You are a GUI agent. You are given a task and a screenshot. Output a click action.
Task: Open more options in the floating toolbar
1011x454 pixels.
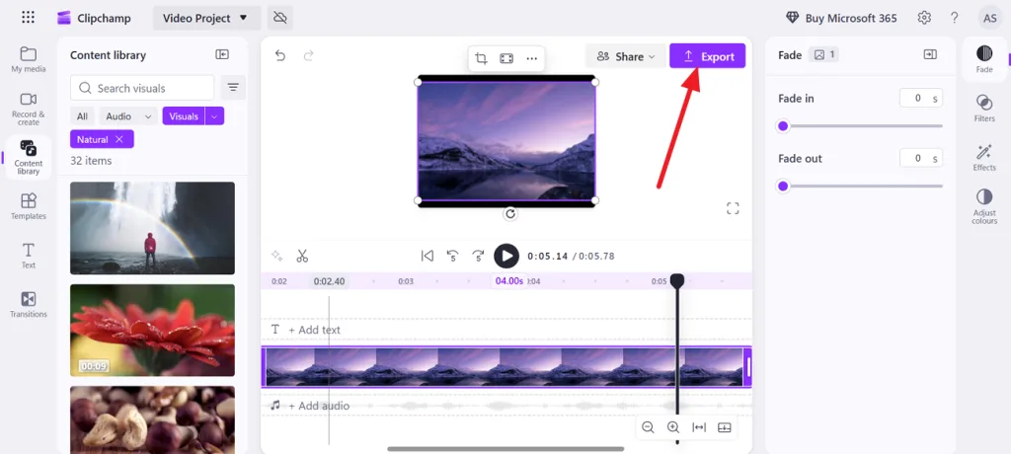pyautogui.click(x=531, y=58)
